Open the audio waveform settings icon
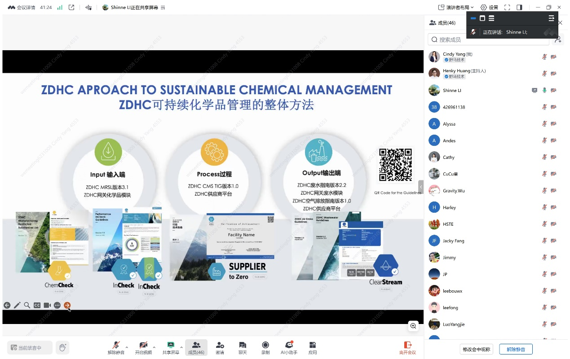The width and height of the screenshot is (570, 359). [x=88, y=7]
